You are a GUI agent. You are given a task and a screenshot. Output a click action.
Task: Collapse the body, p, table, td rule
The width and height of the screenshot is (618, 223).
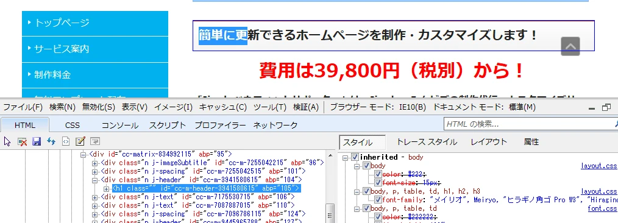pos(357,209)
